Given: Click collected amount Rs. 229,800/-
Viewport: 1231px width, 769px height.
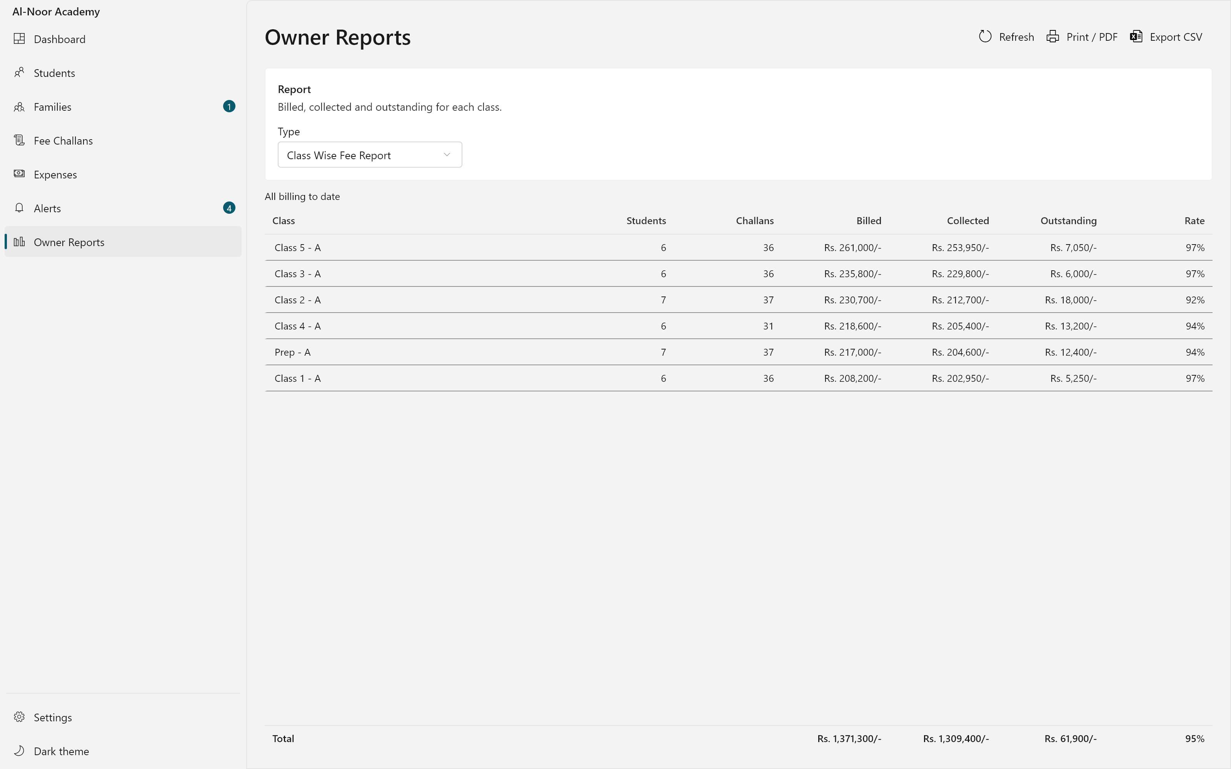Looking at the screenshot, I should click(961, 274).
